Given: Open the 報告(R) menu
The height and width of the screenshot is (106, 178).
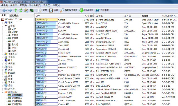Looking at the screenshot, I should point(23,6).
